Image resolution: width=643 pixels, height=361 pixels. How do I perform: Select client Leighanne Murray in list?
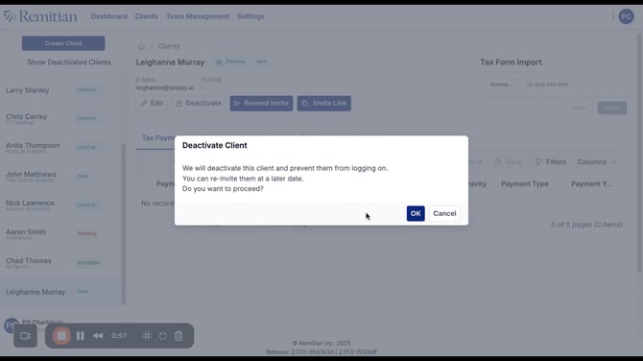60,292
